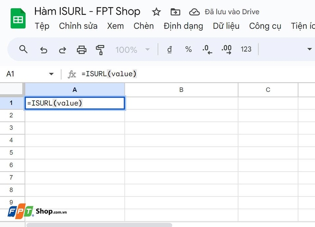Expand the 100% zoom dropdown
This screenshot has height=227, width=315.
click(148, 50)
